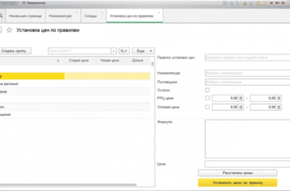Click the yellow Установить цены по правилу button
Viewport: 290px width, 191px height.
click(238, 183)
